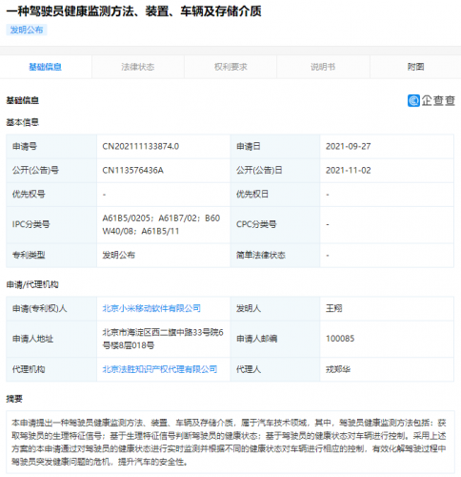Click the IPC classification codes cell

tap(163, 224)
